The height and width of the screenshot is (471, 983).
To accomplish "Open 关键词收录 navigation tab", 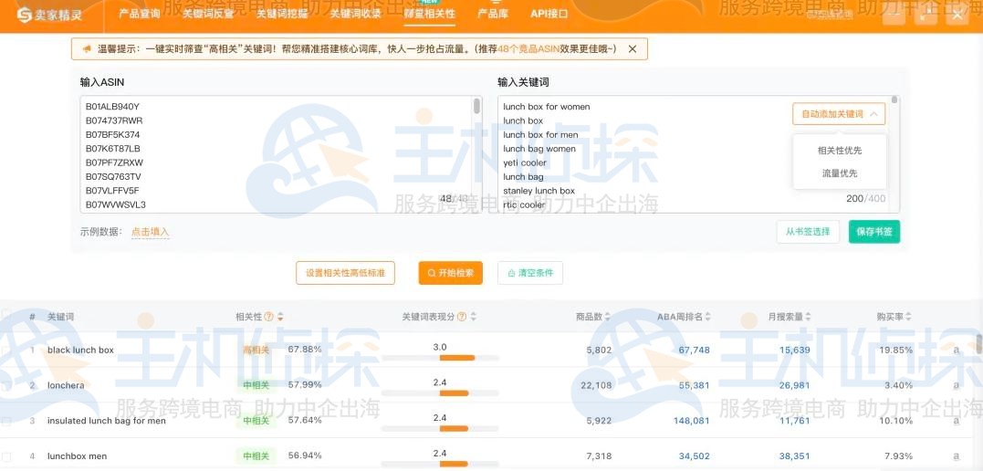I will coord(355,14).
